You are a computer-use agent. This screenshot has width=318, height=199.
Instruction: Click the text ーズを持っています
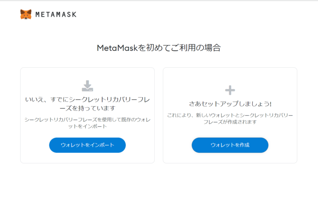(87, 108)
